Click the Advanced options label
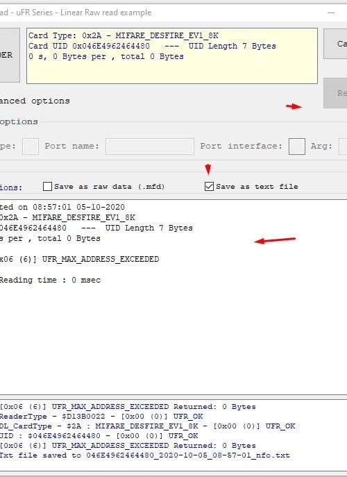Screen dimensions: 347x477 pyautogui.click(x=35, y=101)
